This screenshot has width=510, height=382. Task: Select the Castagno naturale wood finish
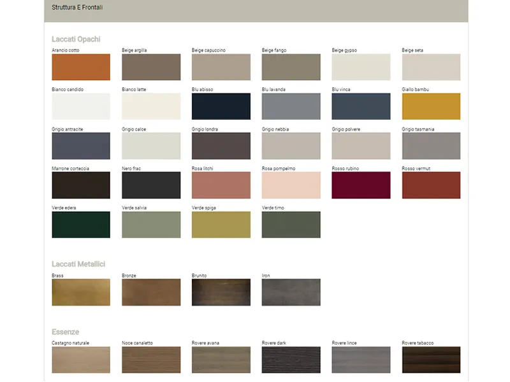tap(81, 360)
